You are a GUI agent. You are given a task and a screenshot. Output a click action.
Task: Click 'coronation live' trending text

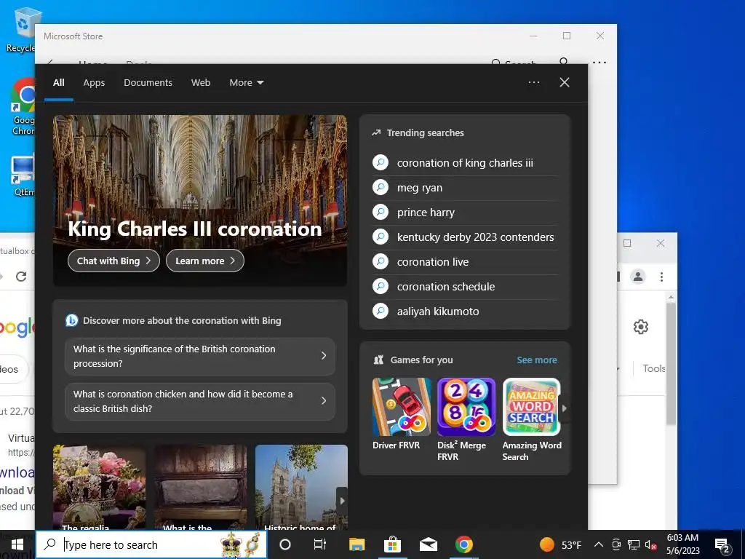pyautogui.click(x=432, y=262)
